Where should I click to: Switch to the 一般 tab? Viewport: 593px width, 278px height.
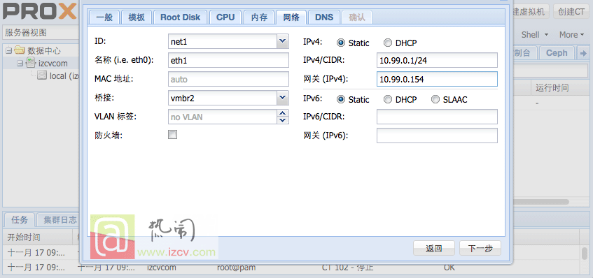104,17
